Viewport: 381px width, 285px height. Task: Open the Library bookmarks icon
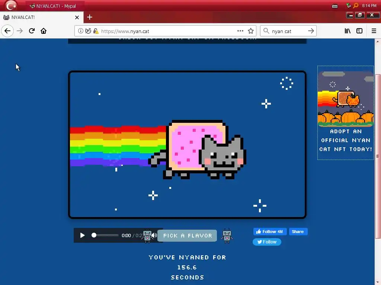[x=348, y=31]
